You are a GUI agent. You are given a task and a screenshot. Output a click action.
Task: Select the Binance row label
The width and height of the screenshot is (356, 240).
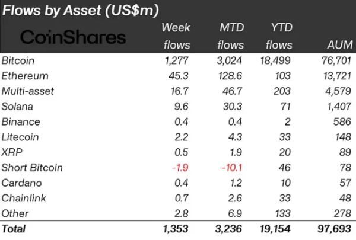(21, 122)
